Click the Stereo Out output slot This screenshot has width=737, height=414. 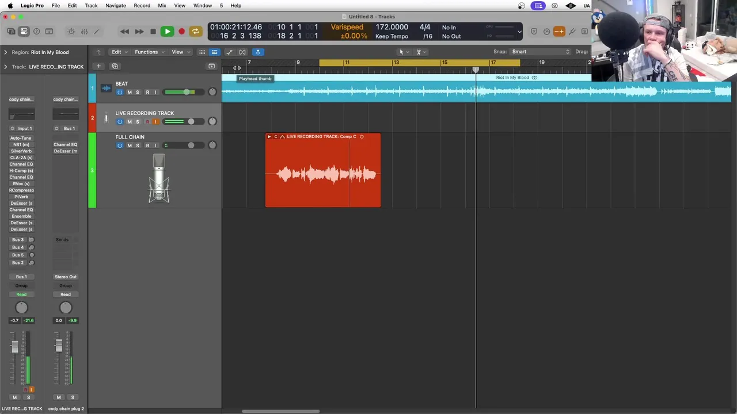[x=66, y=277]
